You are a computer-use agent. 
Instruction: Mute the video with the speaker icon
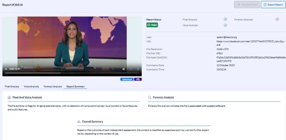coord(124,69)
